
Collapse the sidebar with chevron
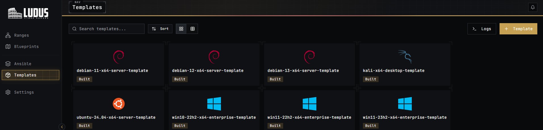62,127
